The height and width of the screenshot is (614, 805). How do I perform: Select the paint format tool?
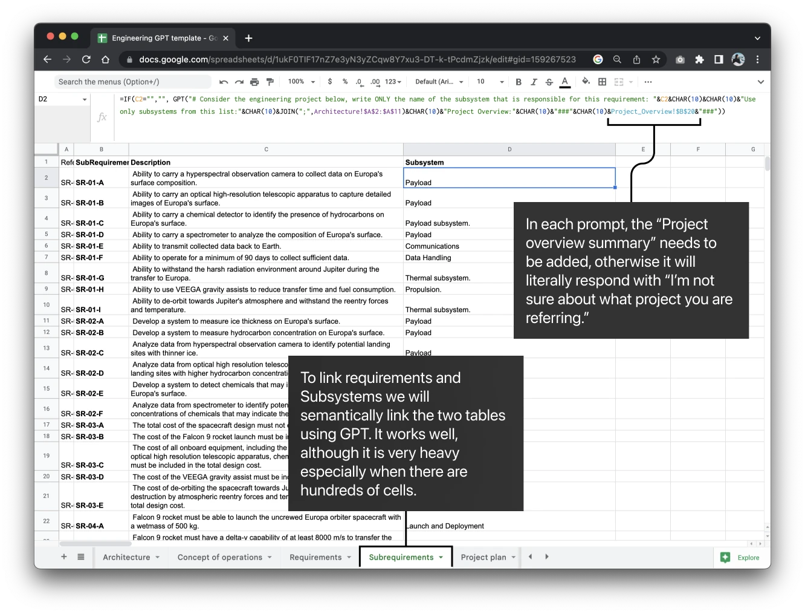pos(270,82)
